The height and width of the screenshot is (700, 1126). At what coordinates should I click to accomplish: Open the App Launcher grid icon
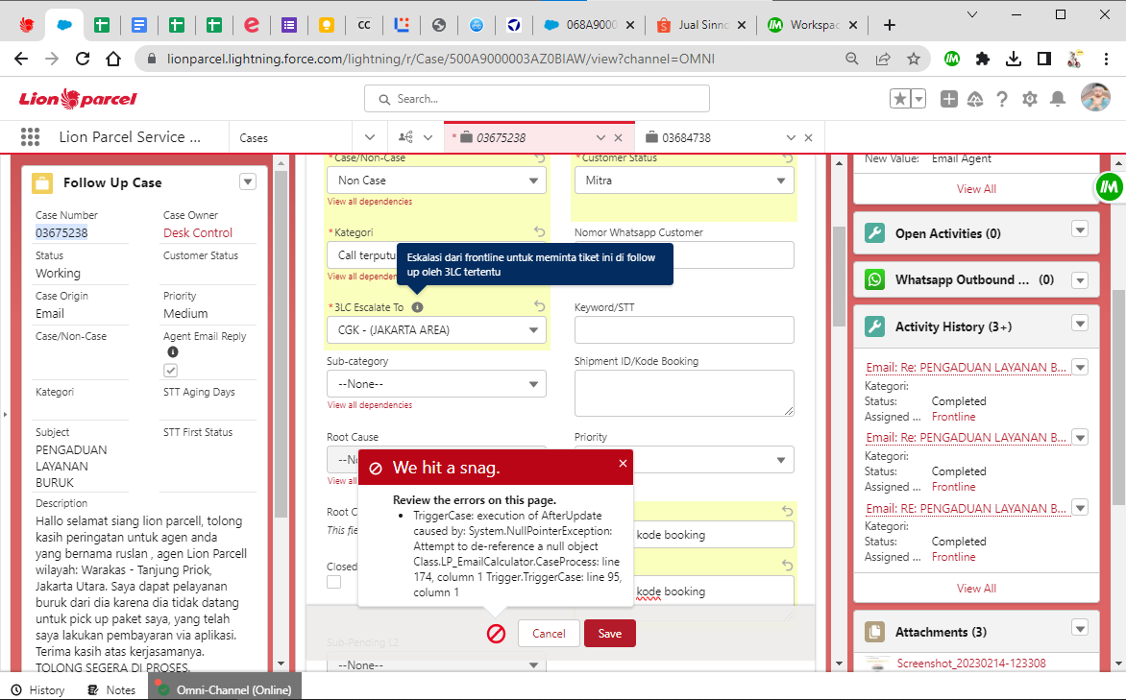coord(30,137)
